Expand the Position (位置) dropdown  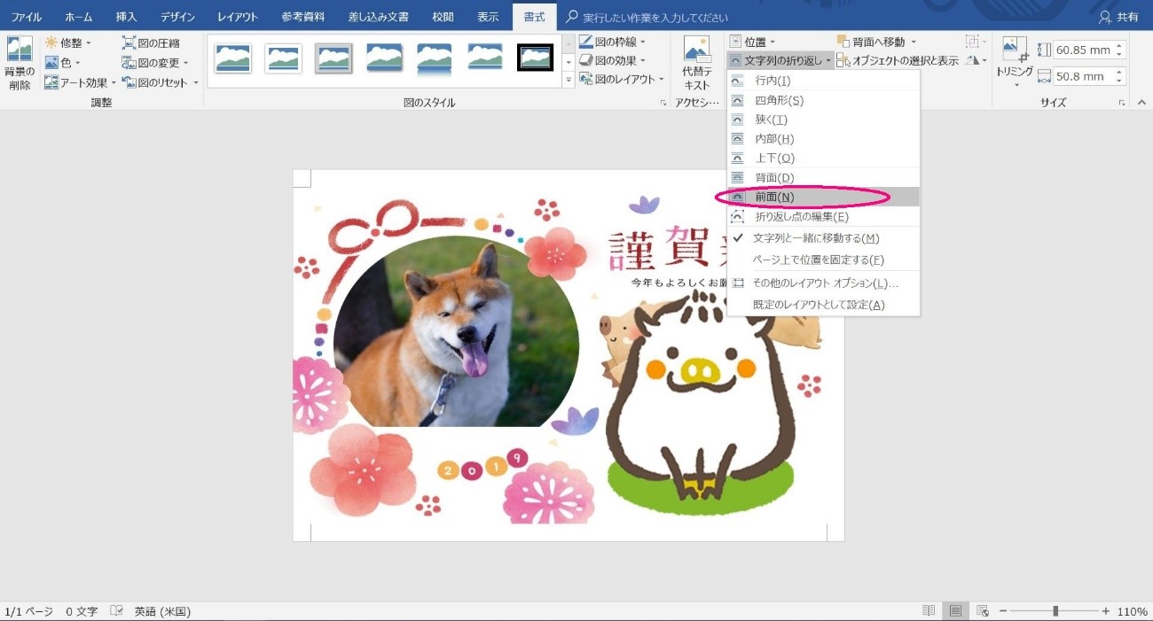(753, 42)
